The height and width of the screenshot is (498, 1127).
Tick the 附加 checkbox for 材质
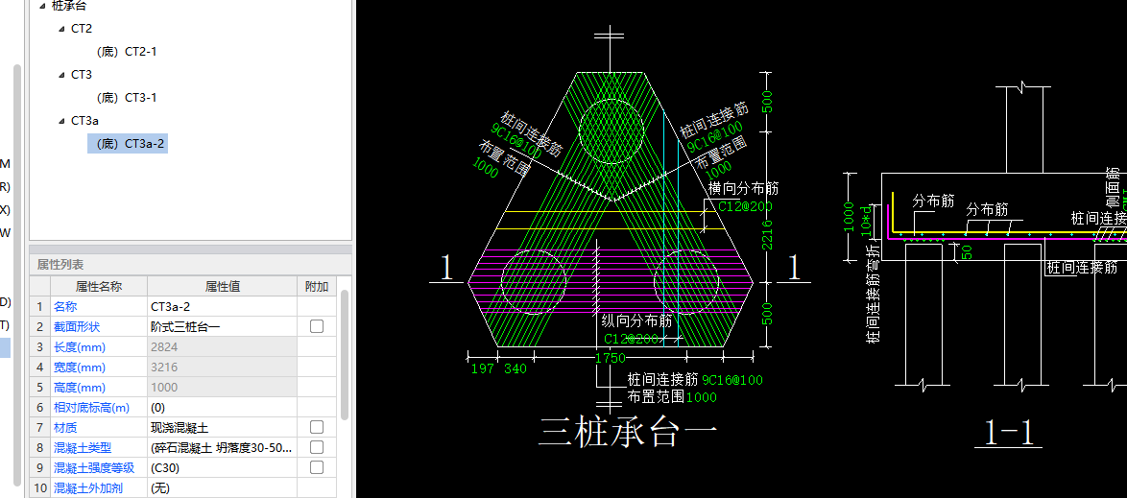(316, 427)
